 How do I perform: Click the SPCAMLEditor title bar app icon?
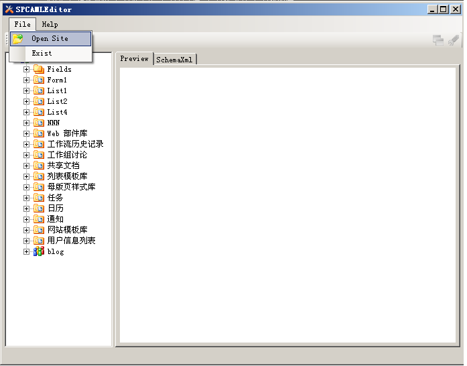click(x=9, y=9)
